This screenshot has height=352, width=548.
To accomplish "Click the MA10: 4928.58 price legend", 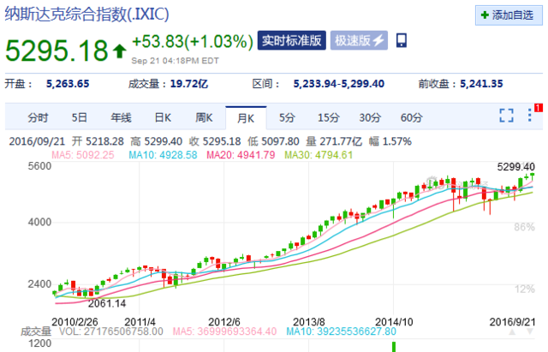I will click(163, 155).
